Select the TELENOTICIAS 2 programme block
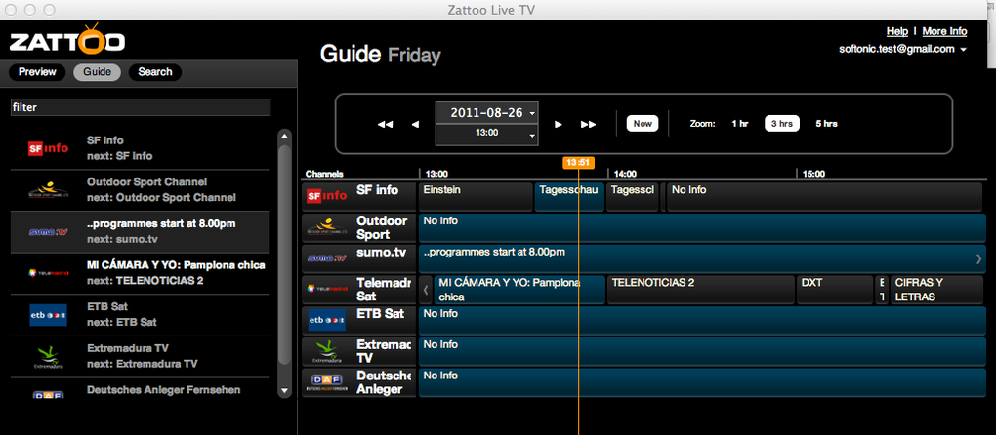Screen dimensions: 996x435 [x=701, y=290]
